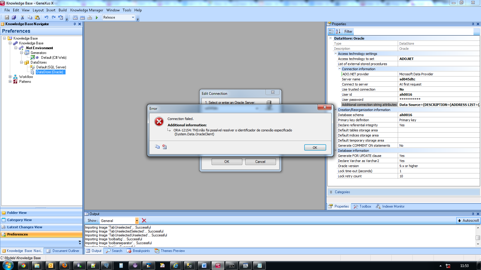This screenshot has width=481, height=270.
Task: Open Internet Explorer from the taskbar
Action: (x=176, y=265)
